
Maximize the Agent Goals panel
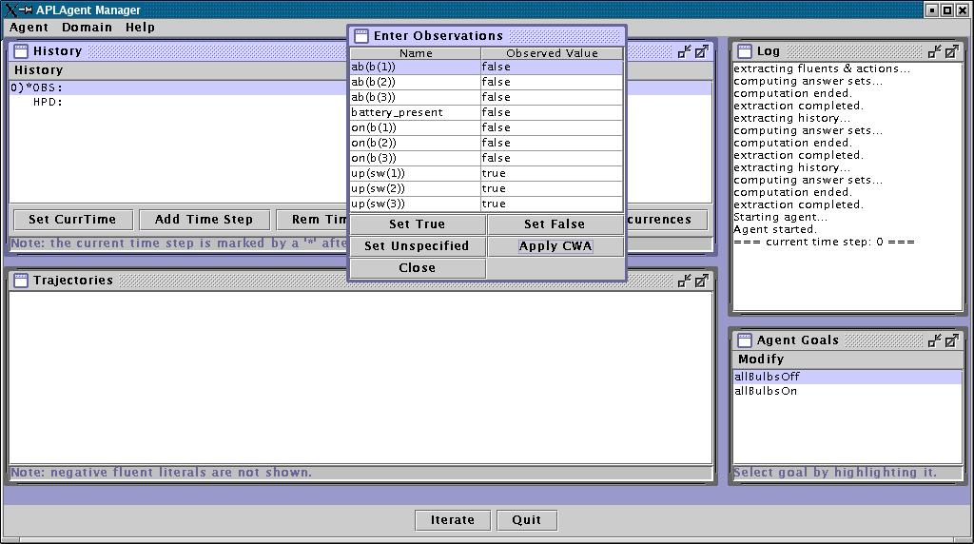952,340
